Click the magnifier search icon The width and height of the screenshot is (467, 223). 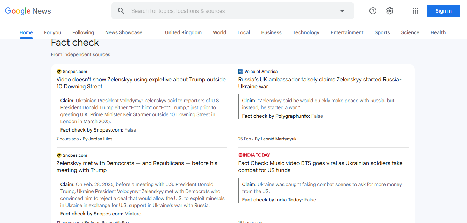click(121, 11)
